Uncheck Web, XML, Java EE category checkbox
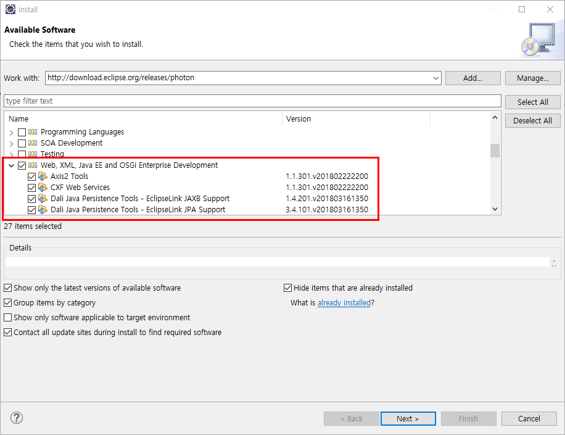The height and width of the screenshot is (435, 565). tap(22, 166)
